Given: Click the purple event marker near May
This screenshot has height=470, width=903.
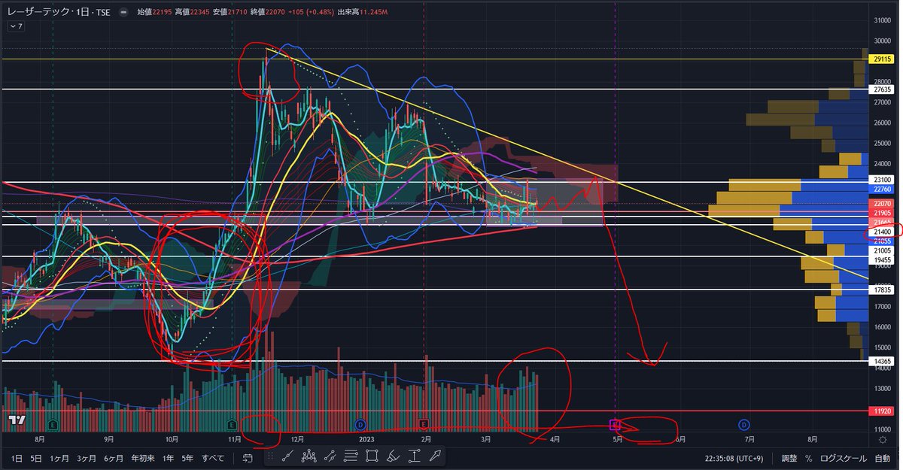Looking at the screenshot, I should [614, 425].
